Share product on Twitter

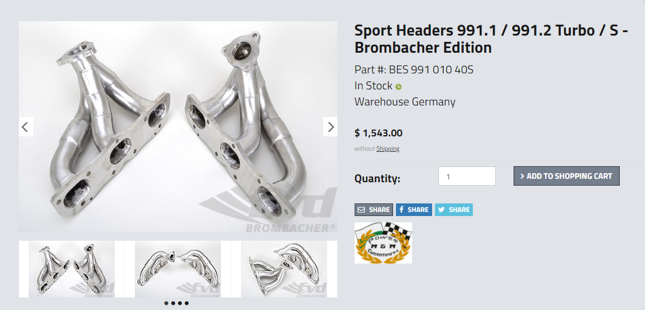454,209
